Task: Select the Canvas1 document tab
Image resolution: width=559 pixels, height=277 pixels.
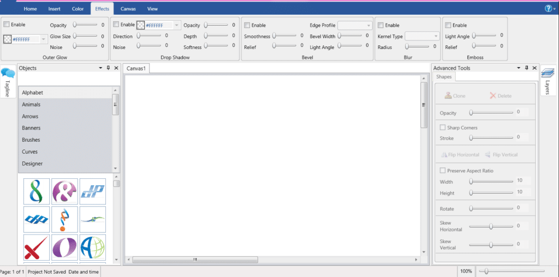Action: [x=136, y=68]
